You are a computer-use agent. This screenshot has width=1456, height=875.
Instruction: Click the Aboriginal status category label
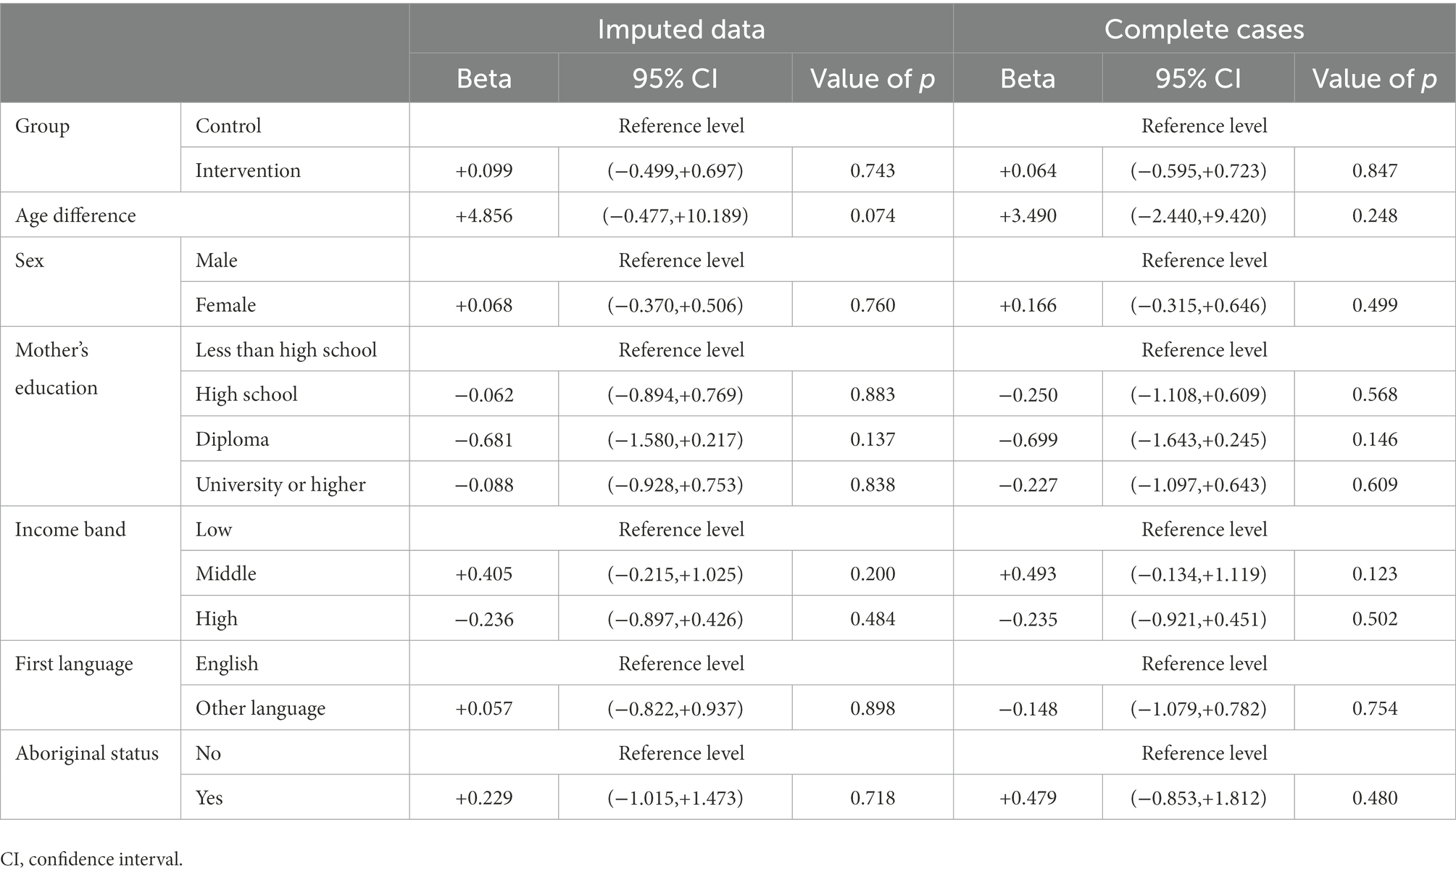point(87,753)
